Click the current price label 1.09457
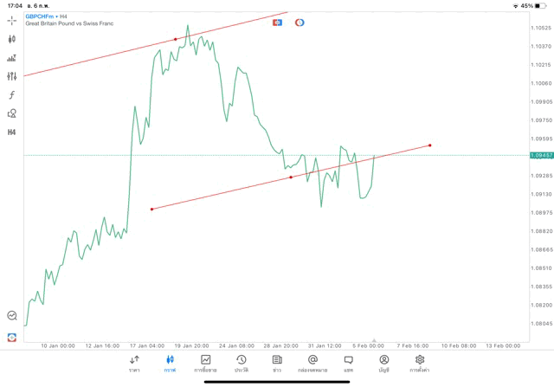Image resolution: width=554 pixels, height=387 pixels. (x=541, y=155)
